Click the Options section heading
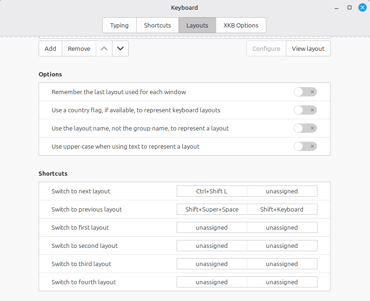This screenshot has height=301, width=370. pyautogui.click(x=50, y=74)
